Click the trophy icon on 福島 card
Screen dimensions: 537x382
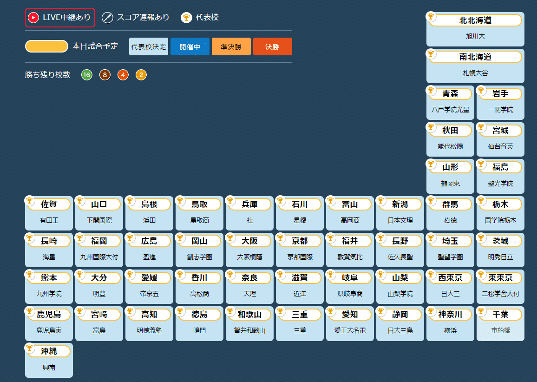pyautogui.click(x=481, y=164)
